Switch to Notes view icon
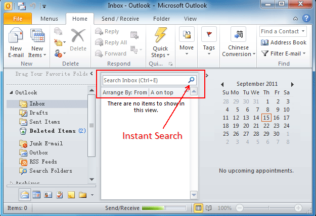Screen dimensions: 316x216 (x=71, y=195)
